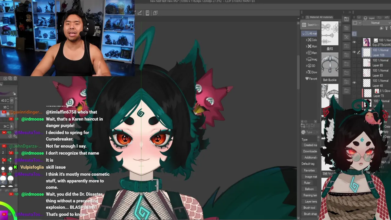Open the Normal blend mode dropdown
The height and width of the screenshot is (220, 391).
click(377, 23)
